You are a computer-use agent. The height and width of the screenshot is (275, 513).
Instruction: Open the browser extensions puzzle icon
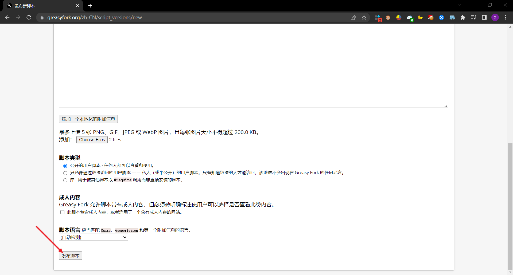coord(463,17)
